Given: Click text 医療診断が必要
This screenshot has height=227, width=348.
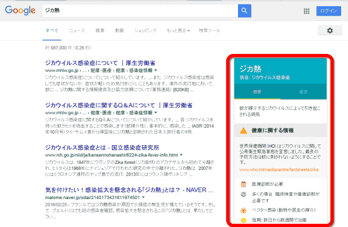Looking at the screenshot, I should pos(267,184).
